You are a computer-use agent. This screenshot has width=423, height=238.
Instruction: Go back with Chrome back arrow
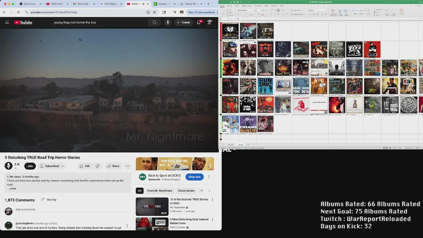(4, 12)
